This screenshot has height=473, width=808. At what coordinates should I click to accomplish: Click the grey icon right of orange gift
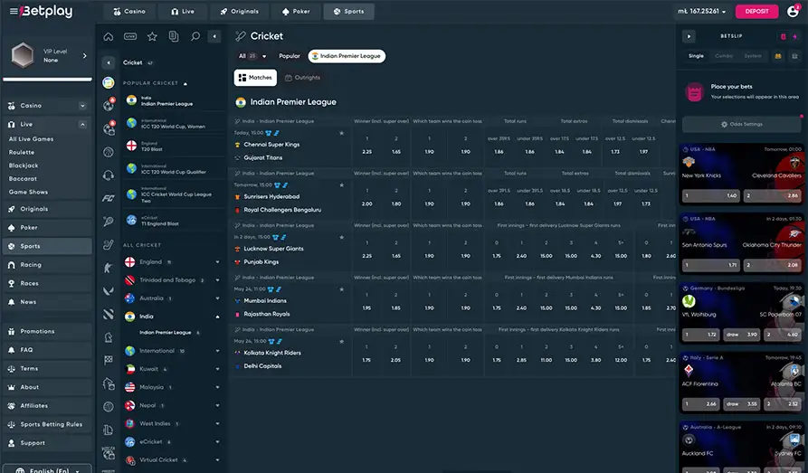click(794, 56)
